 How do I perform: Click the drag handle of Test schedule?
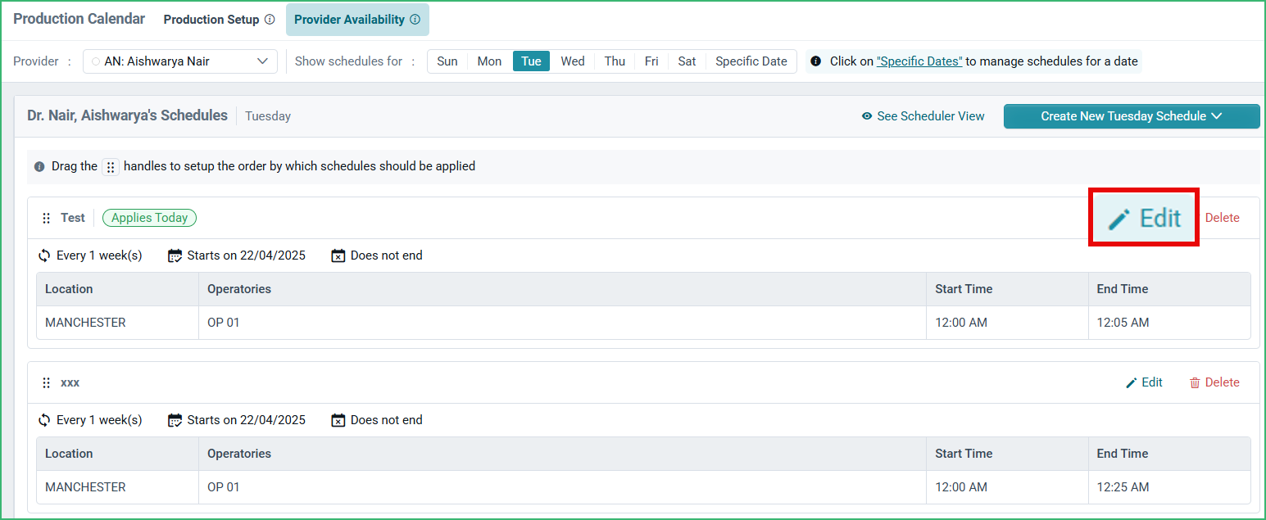(x=47, y=218)
